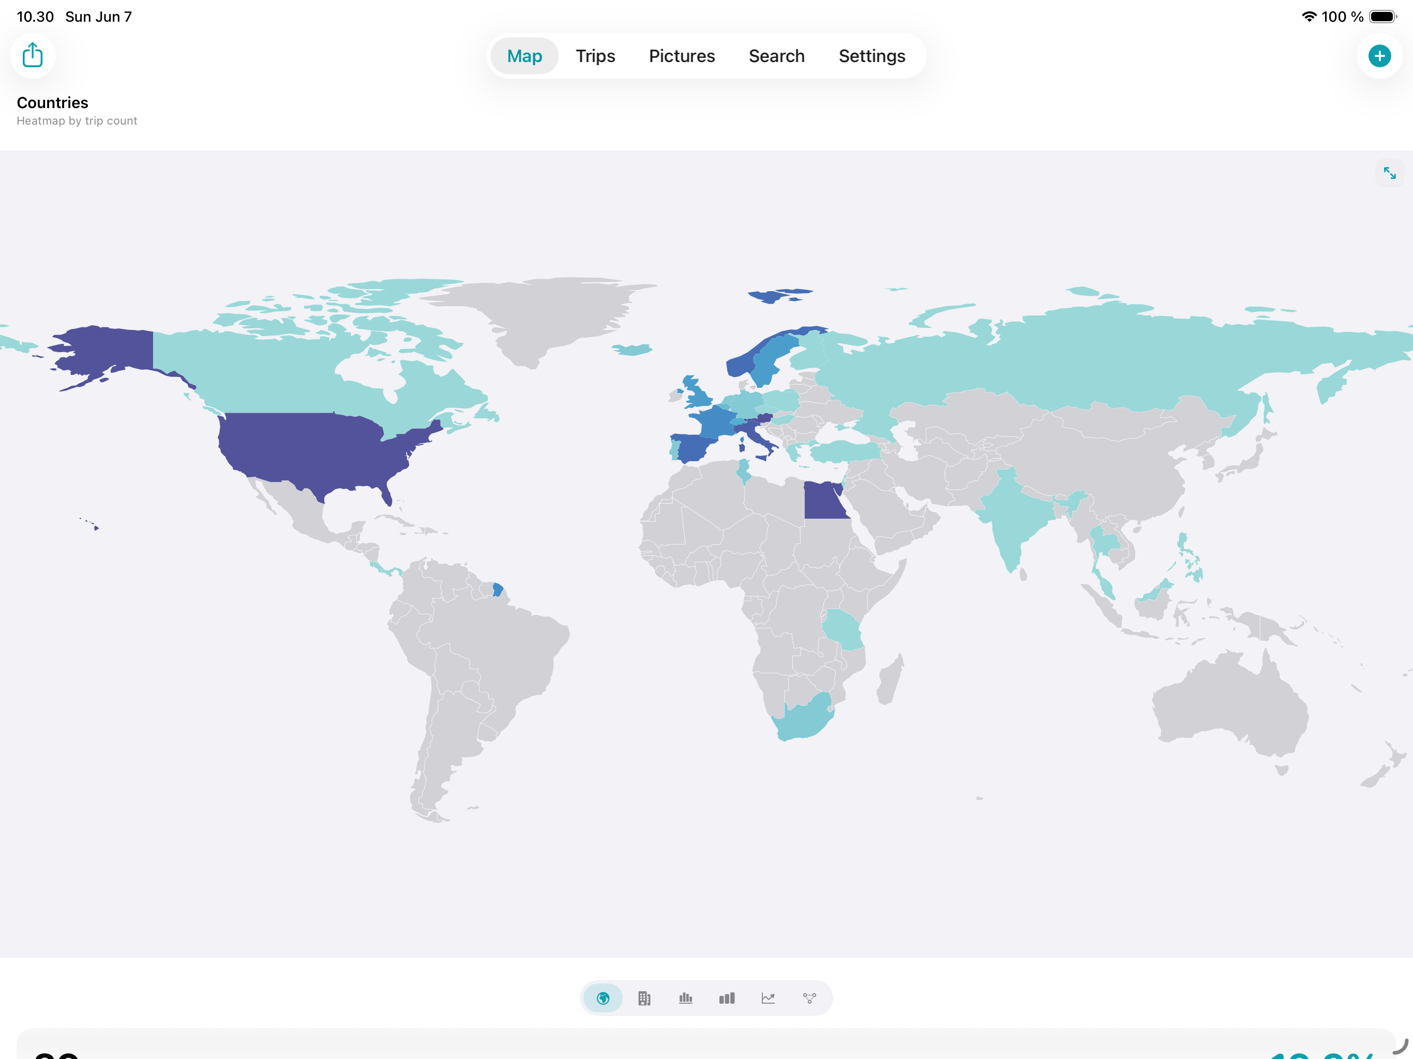Select the globe countries view icon
Viewport: 1413px width, 1059px height.
coord(603,997)
